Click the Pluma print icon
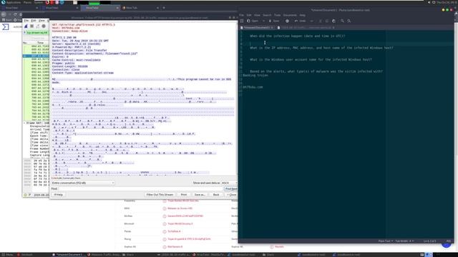The height and width of the screenshot is (257, 458). pyautogui.click(x=287, y=21)
